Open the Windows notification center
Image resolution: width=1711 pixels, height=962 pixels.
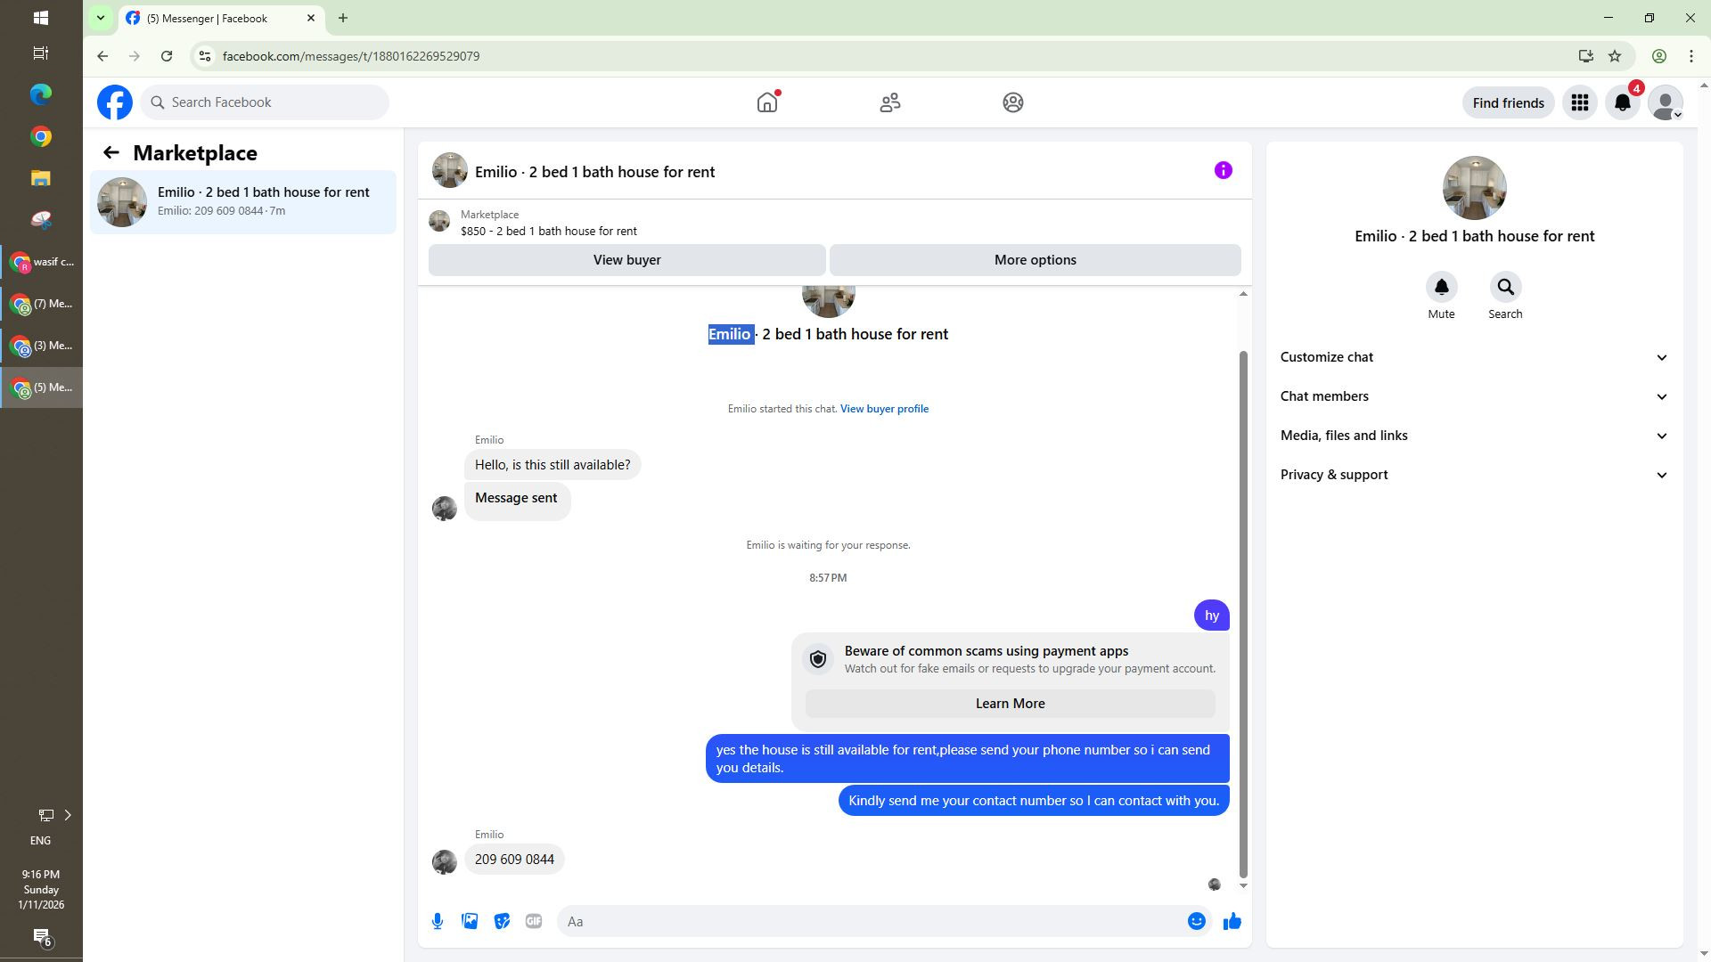42,937
